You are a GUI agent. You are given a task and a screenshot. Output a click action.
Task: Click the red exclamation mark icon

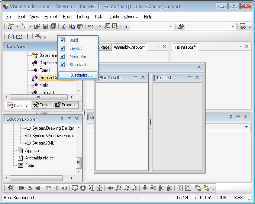pyautogui.click(x=28, y=36)
